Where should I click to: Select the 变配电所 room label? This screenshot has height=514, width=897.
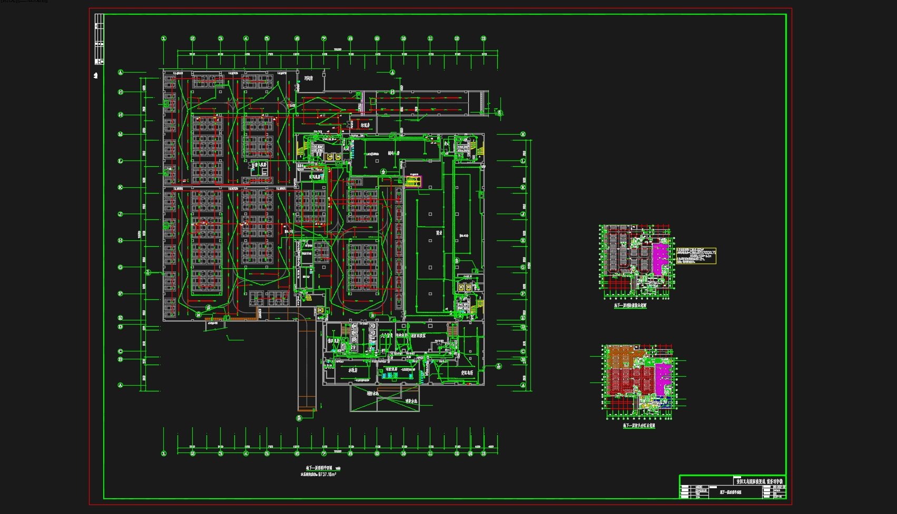467,372
